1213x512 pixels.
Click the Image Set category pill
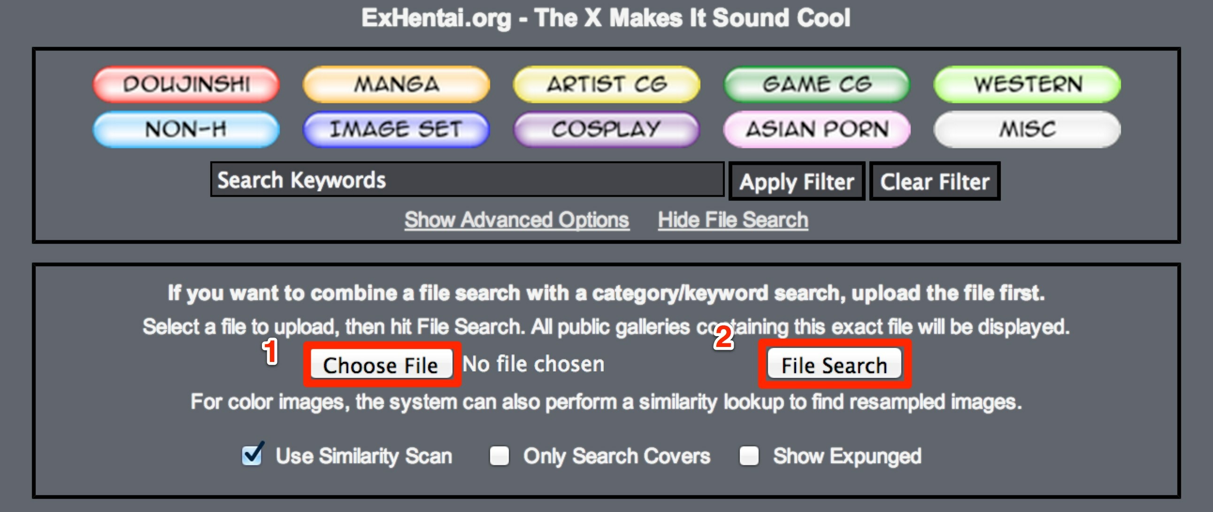(x=396, y=129)
